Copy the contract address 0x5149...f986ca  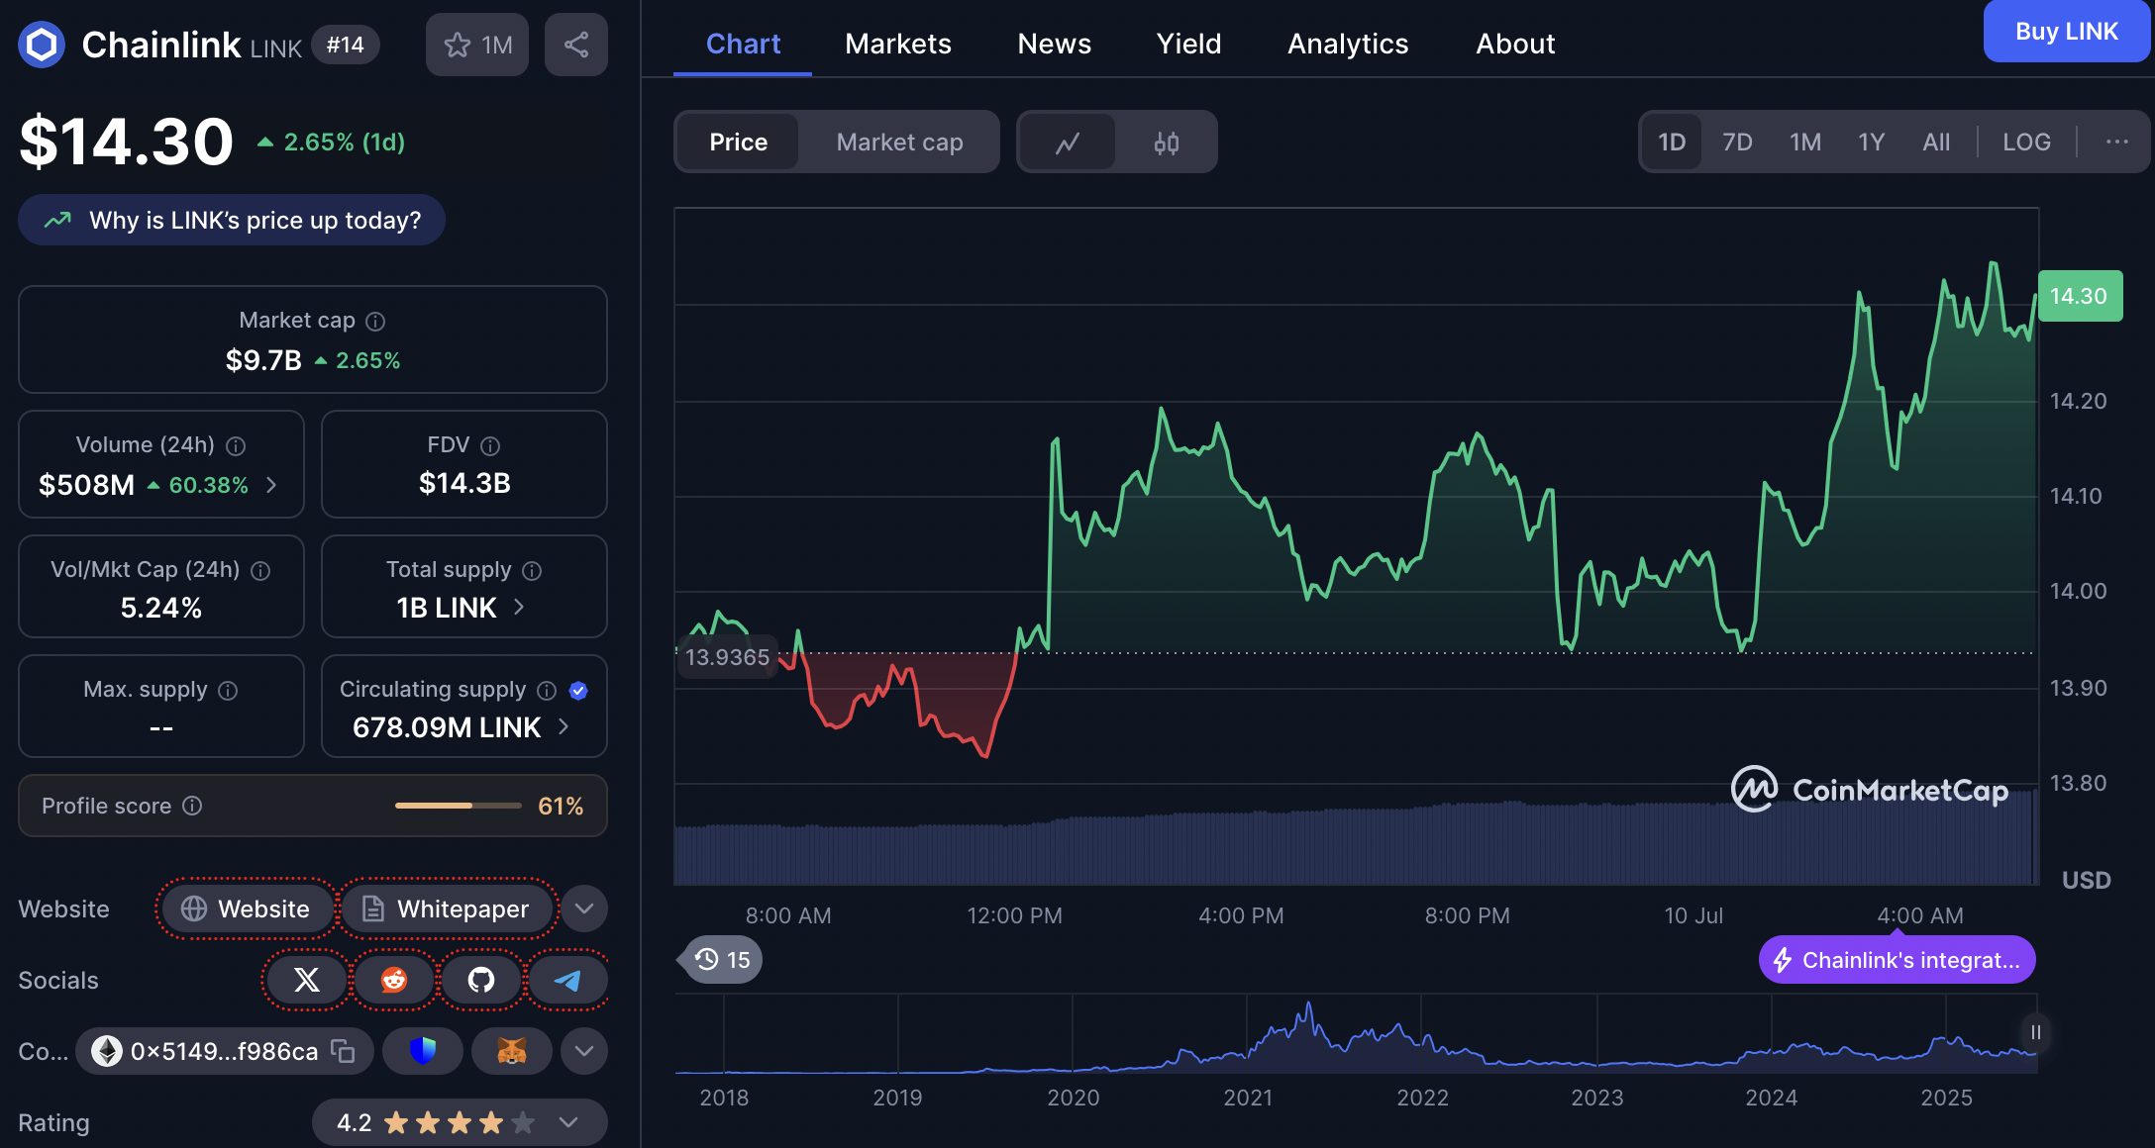tap(343, 1051)
